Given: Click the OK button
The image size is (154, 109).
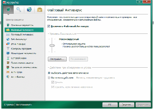Looking at the screenshot, I should click(110, 105).
